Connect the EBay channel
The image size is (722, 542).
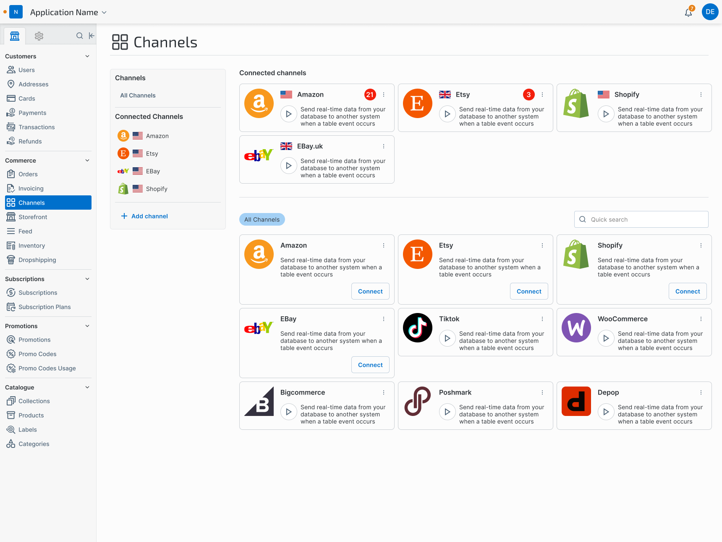coord(370,365)
